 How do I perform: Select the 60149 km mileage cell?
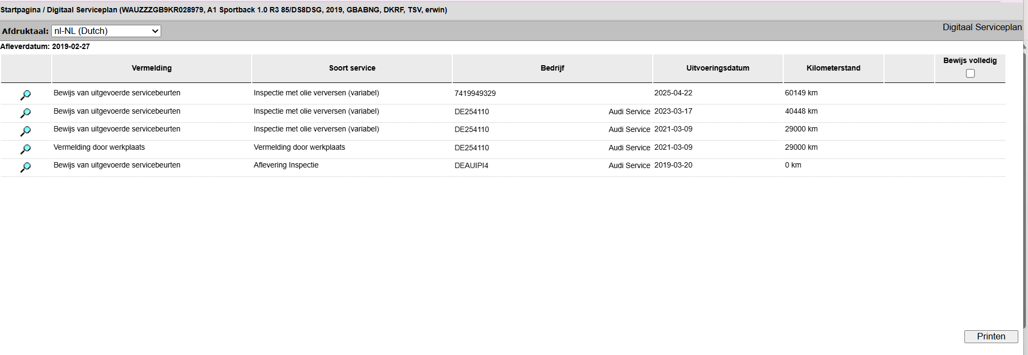(801, 93)
